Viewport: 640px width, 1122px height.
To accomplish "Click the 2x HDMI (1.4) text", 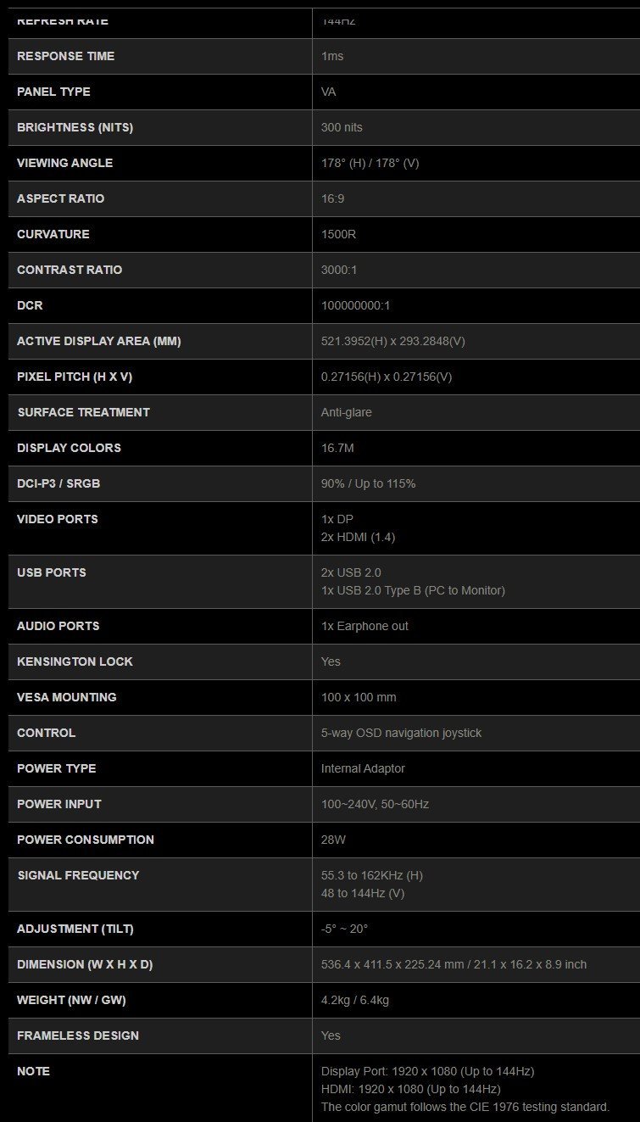I will 358,537.
